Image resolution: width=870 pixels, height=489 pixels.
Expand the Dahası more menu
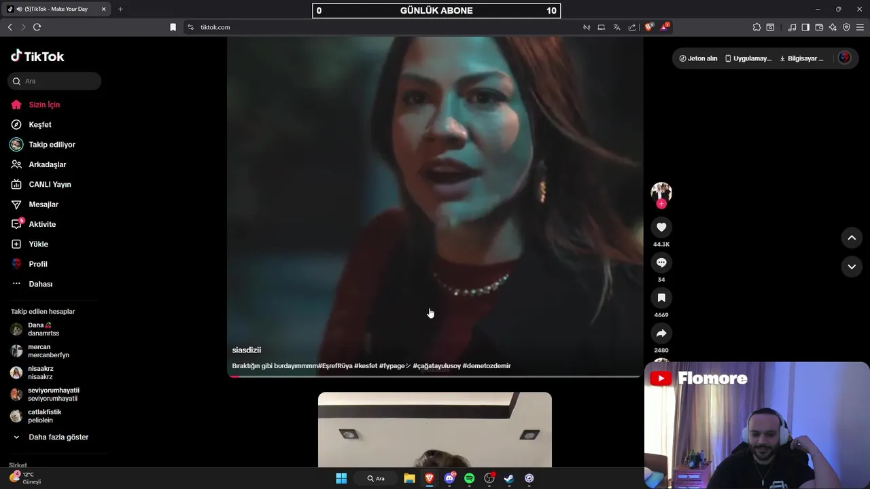point(40,284)
